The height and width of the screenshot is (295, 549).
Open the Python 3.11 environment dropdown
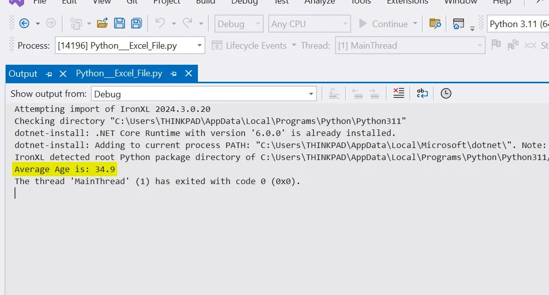(517, 24)
